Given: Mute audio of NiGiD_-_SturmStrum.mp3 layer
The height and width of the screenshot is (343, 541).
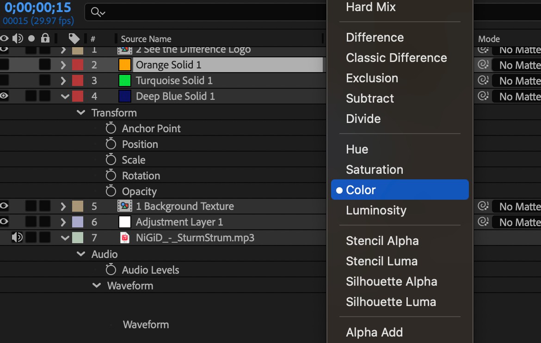Looking at the screenshot, I should pyautogui.click(x=17, y=238).
